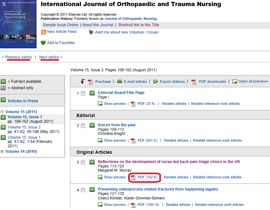Go to Next vol/iss
270x210 pixels.
pyautogui.click(x=49, y=57)
